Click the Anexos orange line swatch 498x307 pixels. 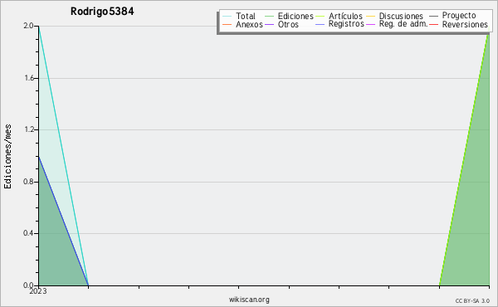coord(227,24)
